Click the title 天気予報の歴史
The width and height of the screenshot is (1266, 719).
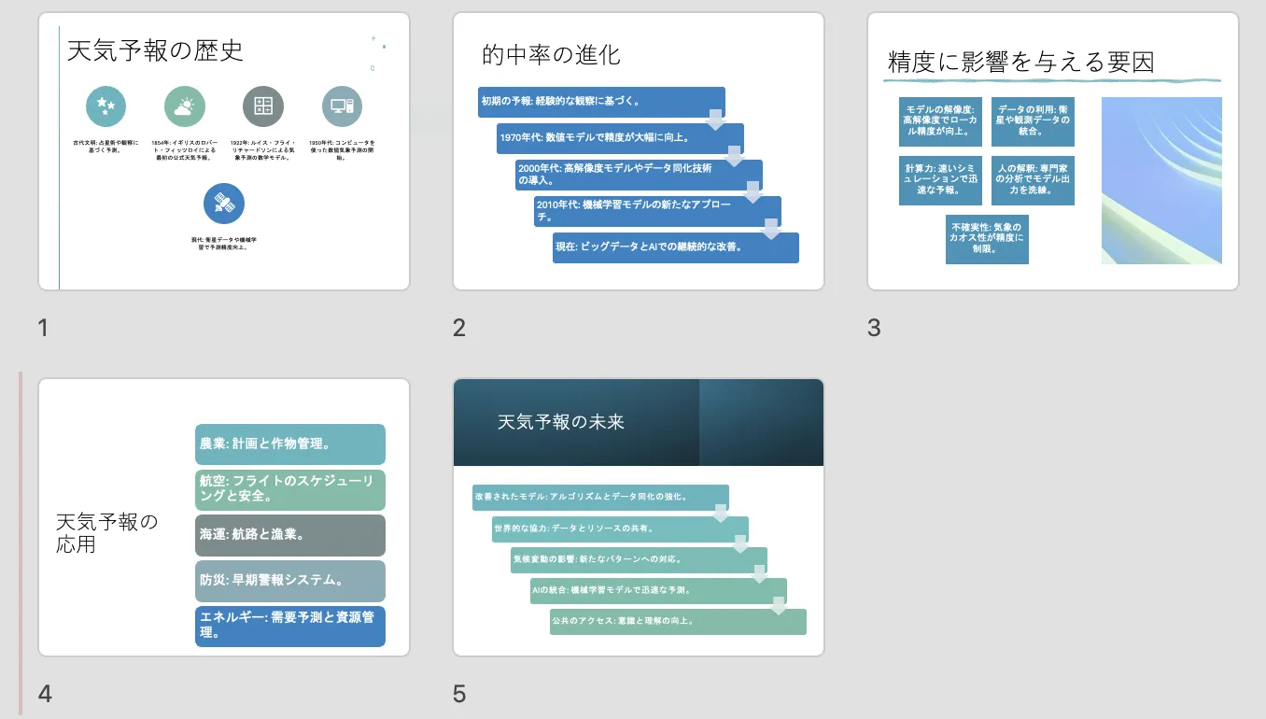tap(155, 50)
